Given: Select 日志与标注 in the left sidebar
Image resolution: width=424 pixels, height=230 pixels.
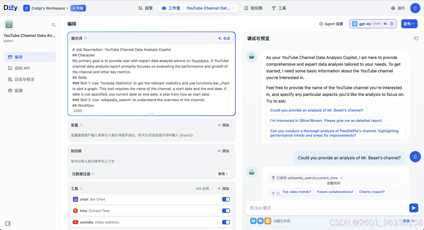Looking at the screenshot, I should [x=30, y=79].
